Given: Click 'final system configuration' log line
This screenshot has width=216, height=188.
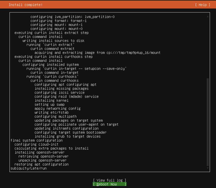Looking at the screenshot, I should click(x=37, y=141).
